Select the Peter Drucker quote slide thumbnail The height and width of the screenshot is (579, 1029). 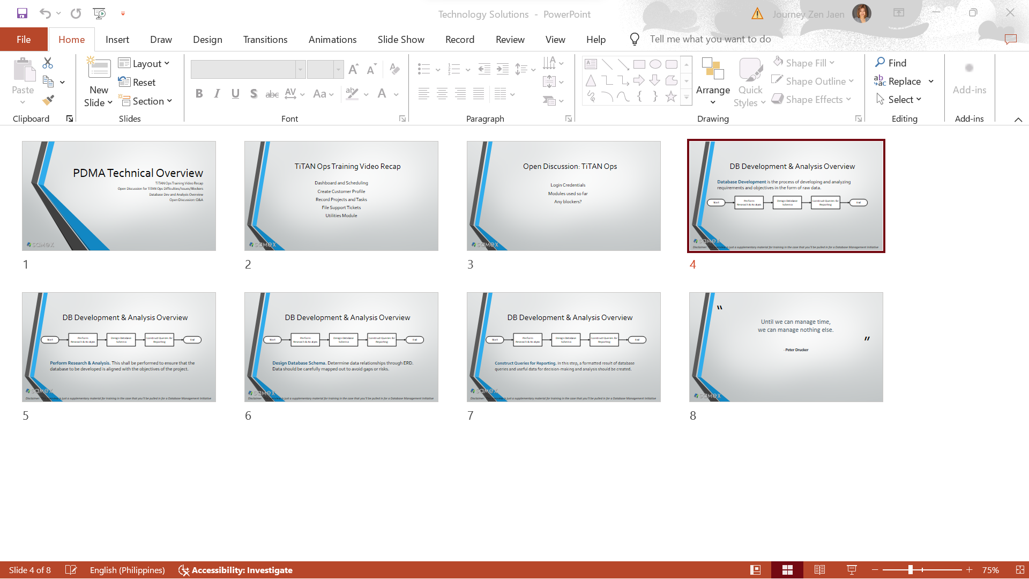tap(786, 347)
